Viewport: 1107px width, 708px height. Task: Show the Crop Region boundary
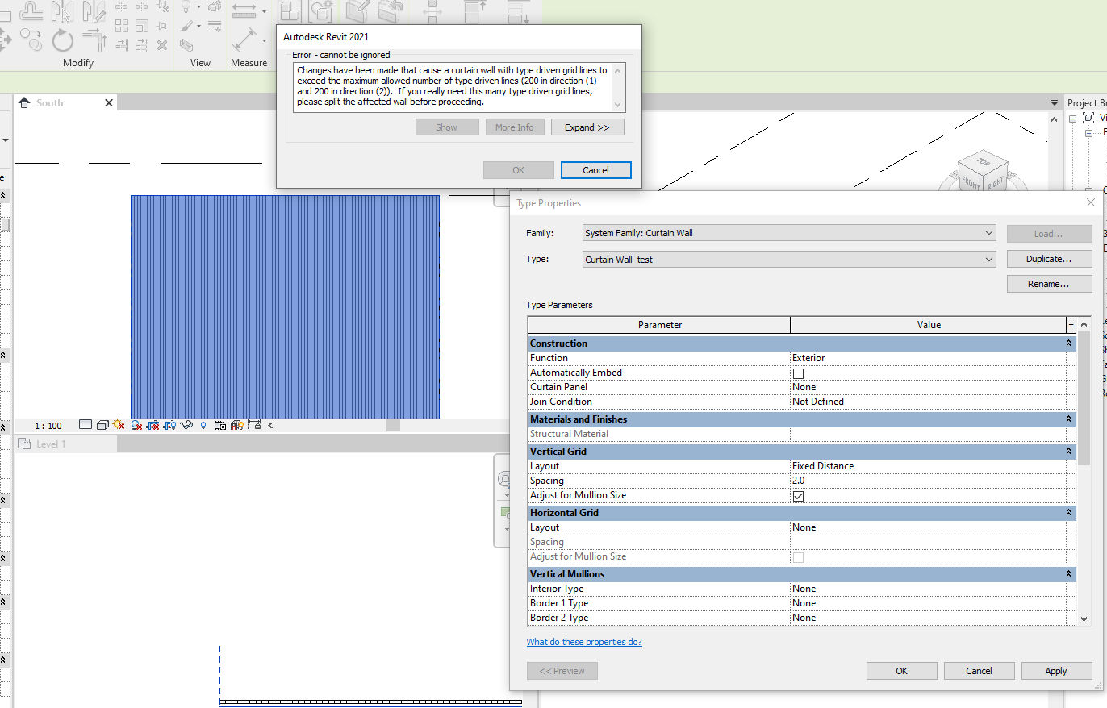coord(171,425)
